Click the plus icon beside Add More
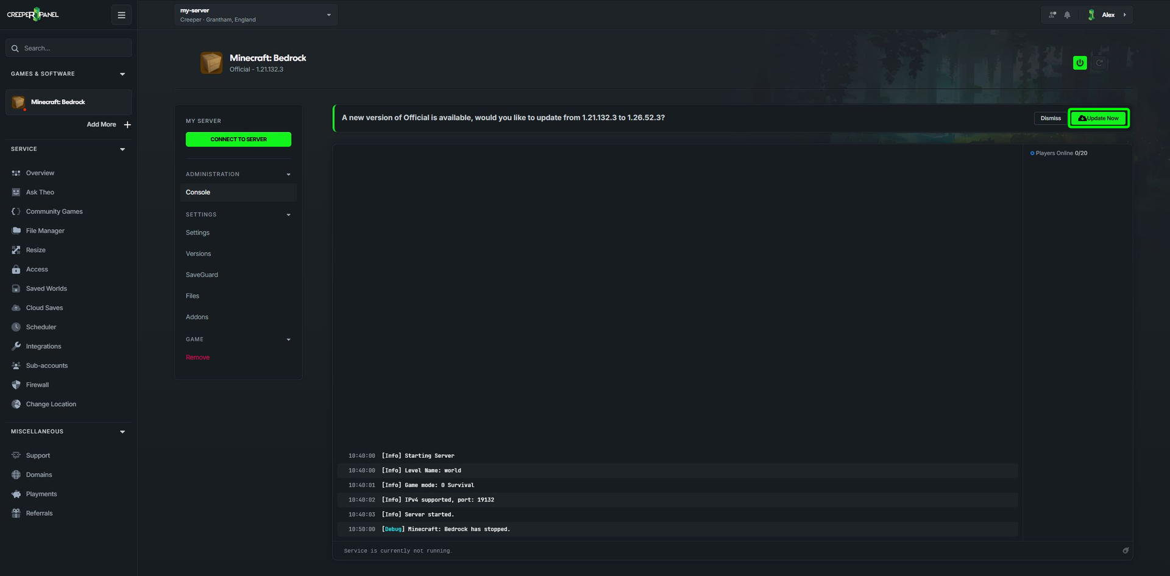The height and width of the screenshot is (576, 1170). click(x=127, y=125)
